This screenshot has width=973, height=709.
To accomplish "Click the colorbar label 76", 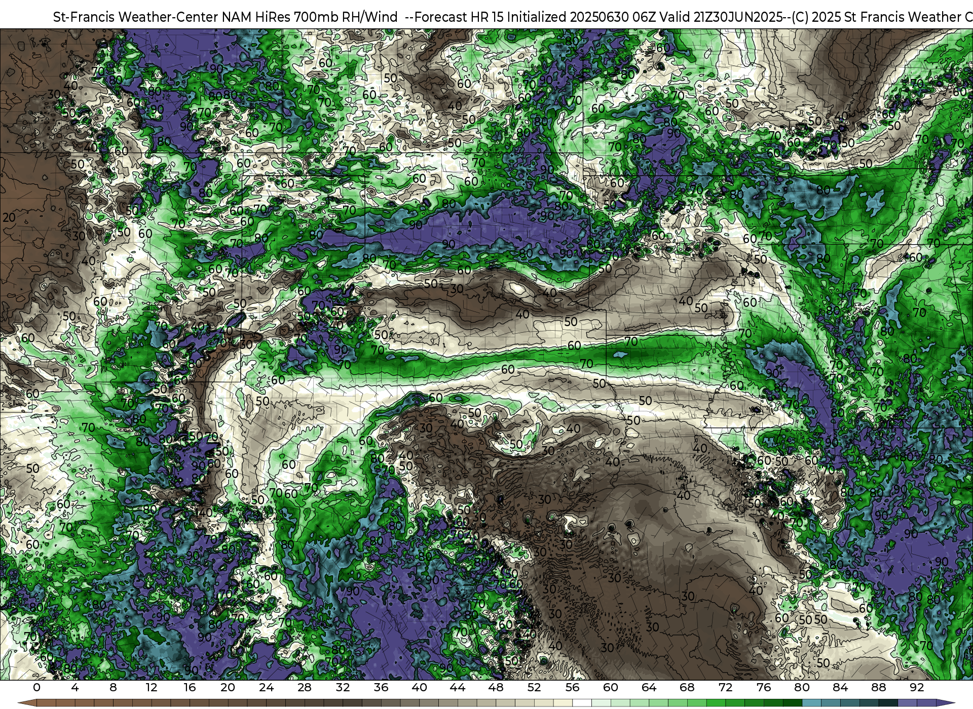I will tap(764, 687).
